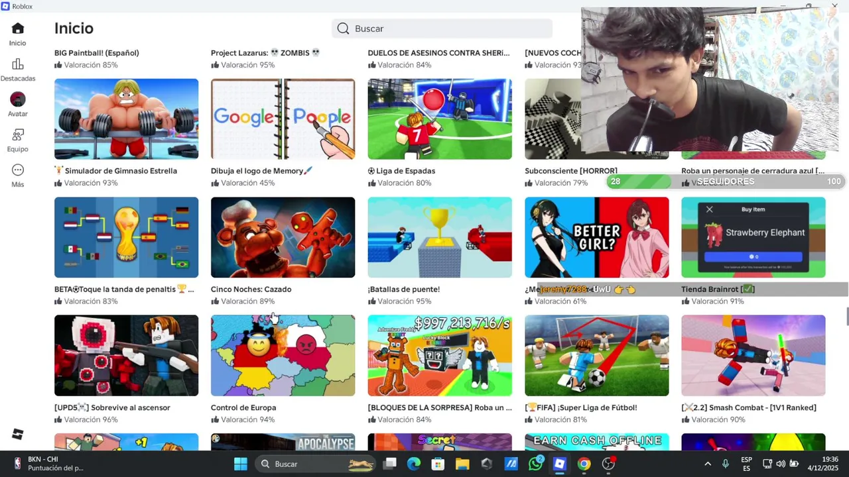
Task: Open the World Cup penalty shootout thumbnail
Action: click(126, 237)
